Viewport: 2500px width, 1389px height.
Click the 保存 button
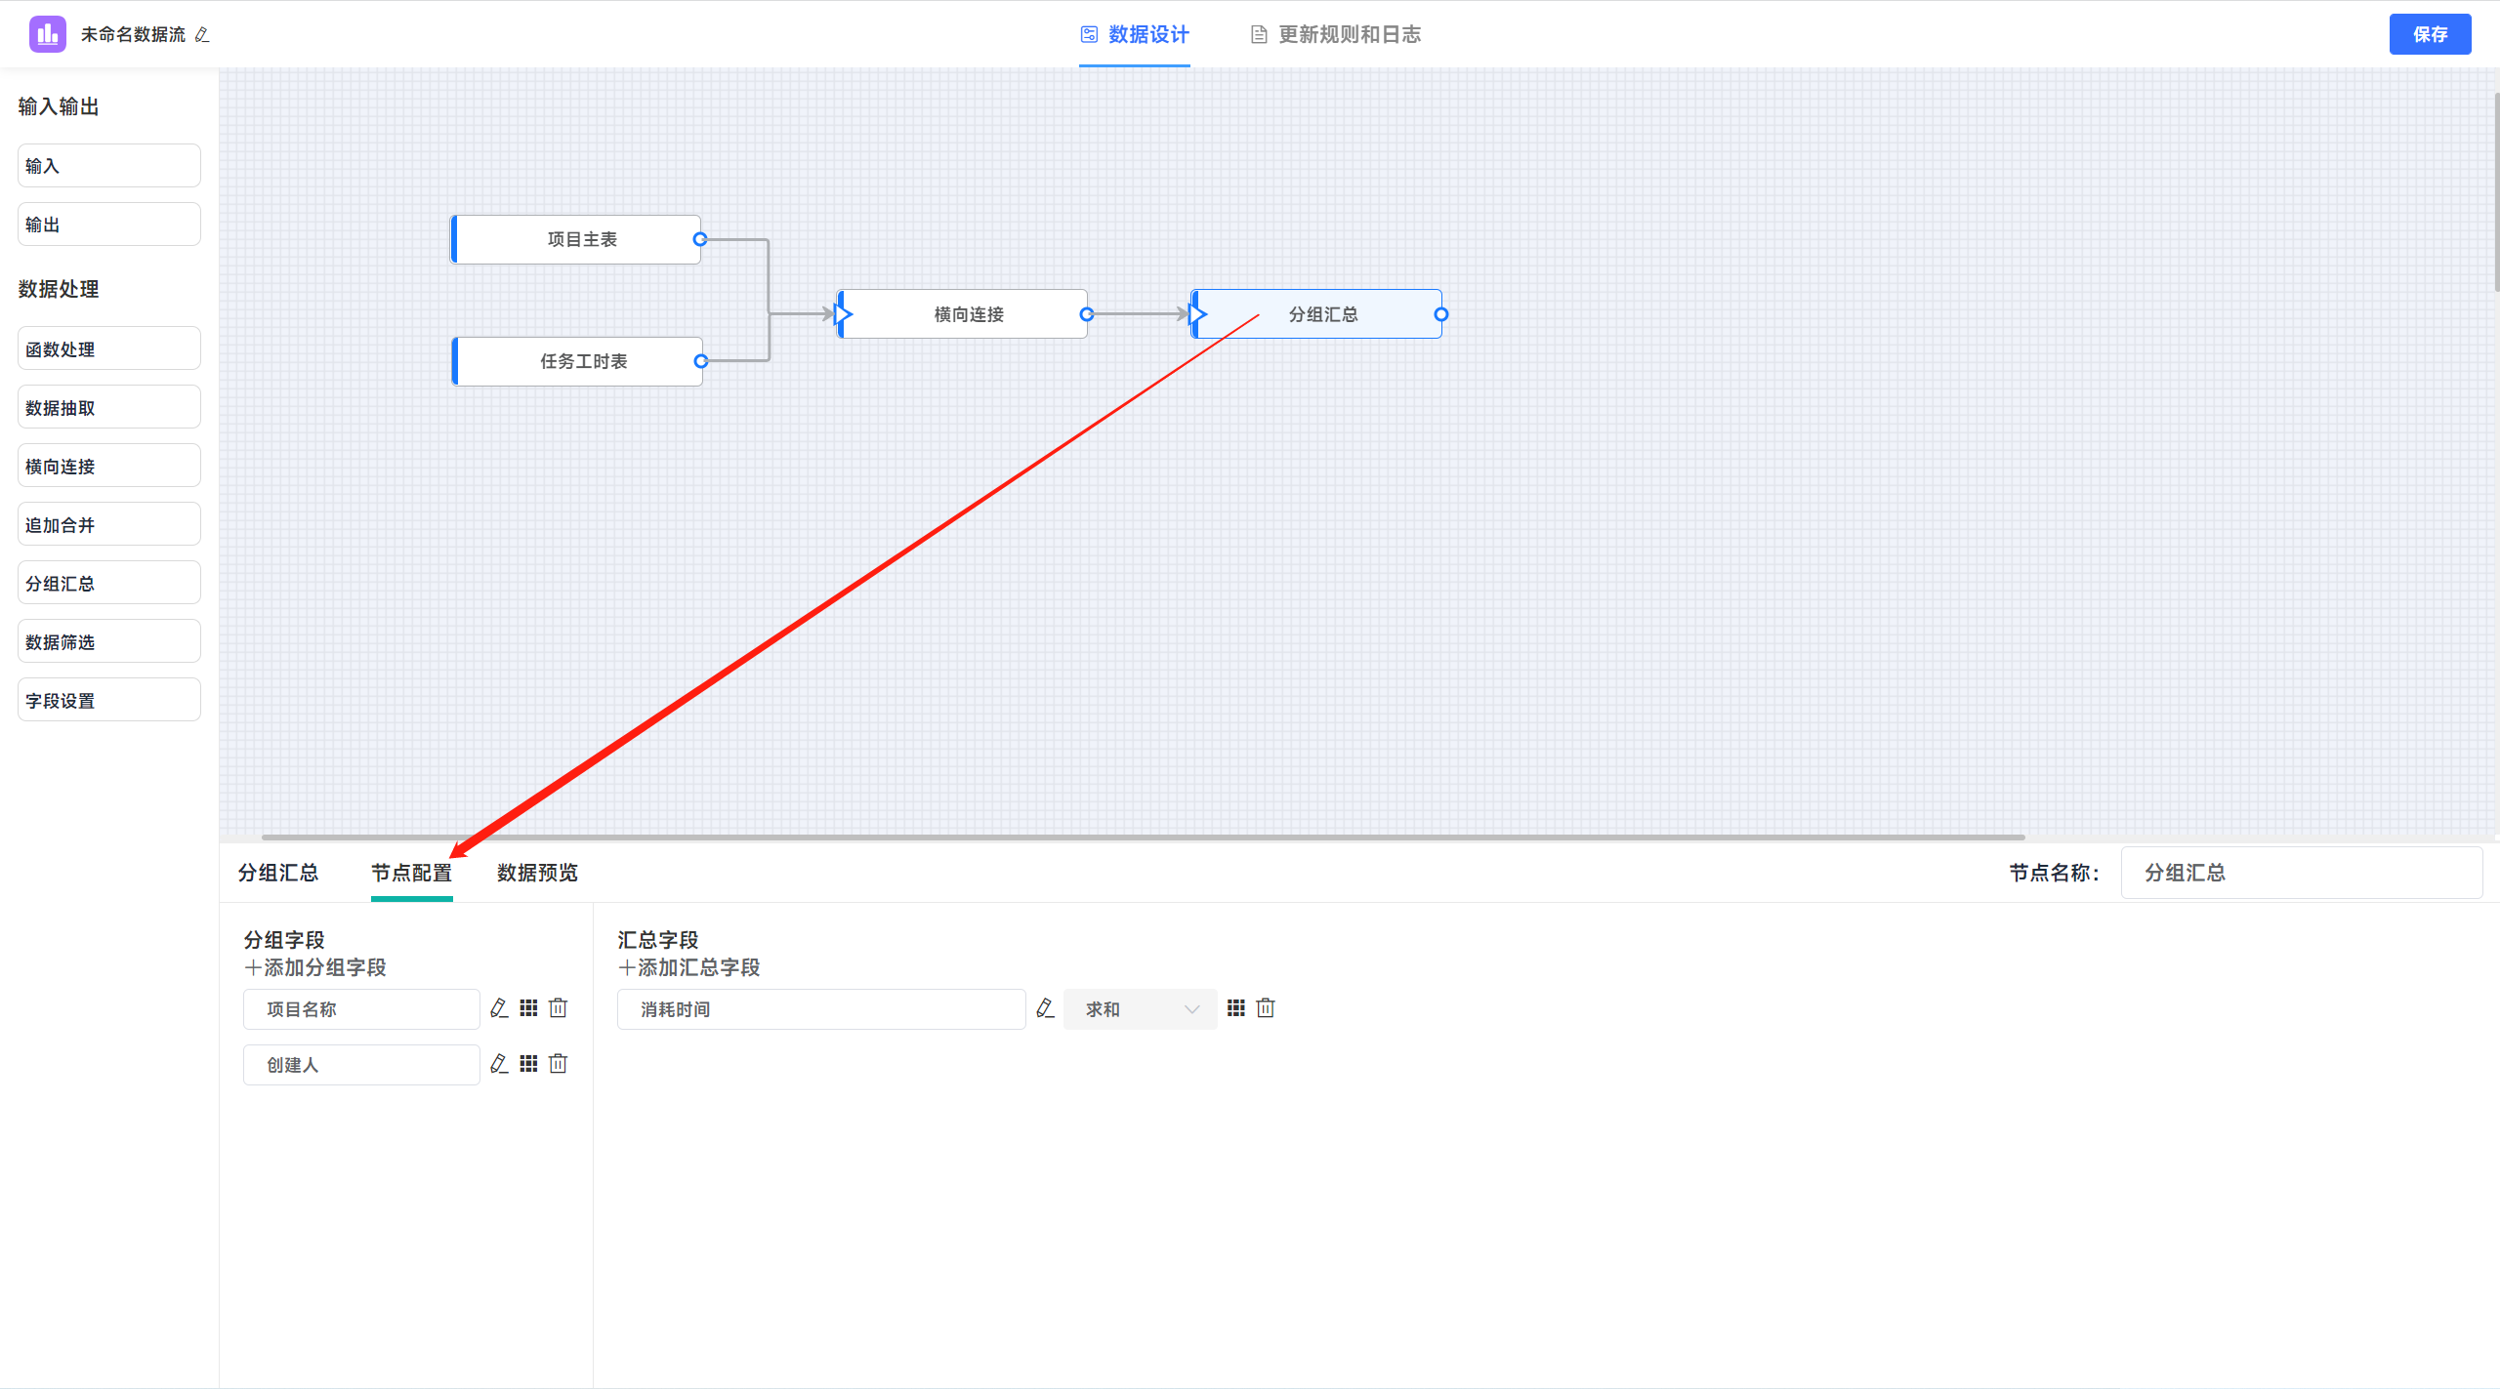coord(2430,34)
